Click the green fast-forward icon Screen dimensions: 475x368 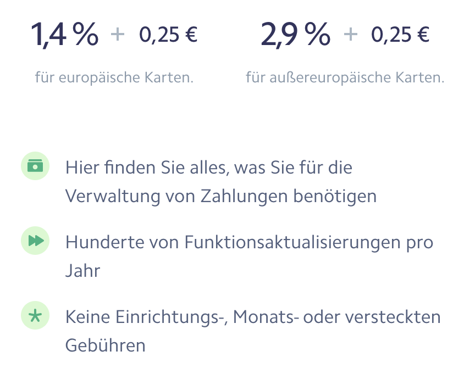tap(35, 241)
